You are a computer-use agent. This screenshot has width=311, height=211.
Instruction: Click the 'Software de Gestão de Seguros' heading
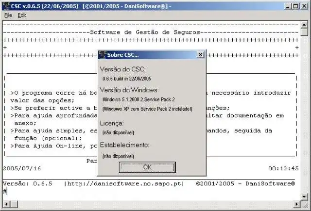145,32
